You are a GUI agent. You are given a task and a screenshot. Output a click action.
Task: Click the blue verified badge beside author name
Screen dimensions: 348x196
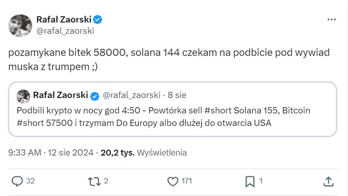(x=98, y=19)
